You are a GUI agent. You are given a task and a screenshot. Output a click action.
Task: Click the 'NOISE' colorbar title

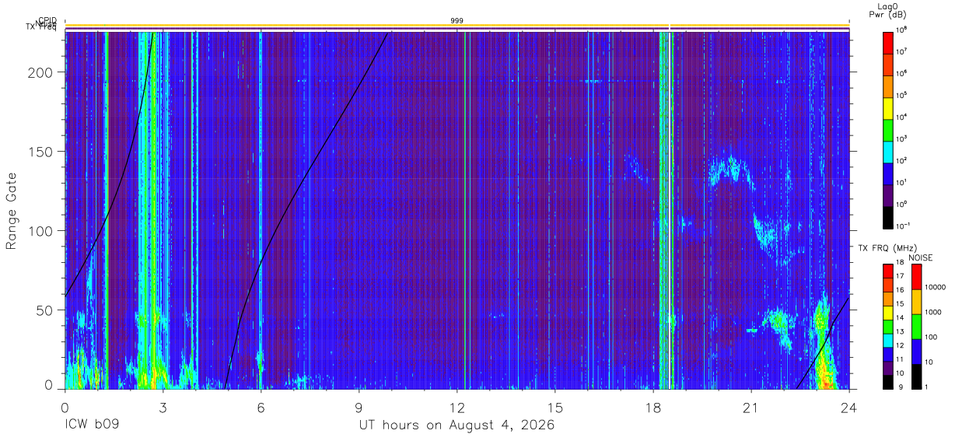point(920,257)
